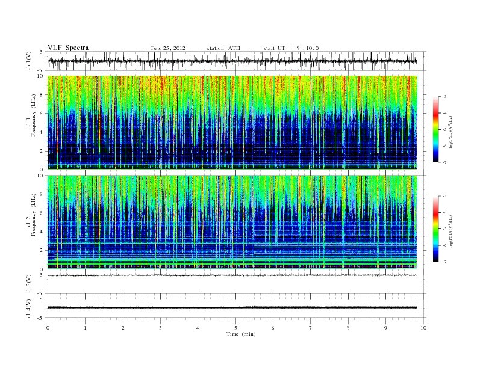Click the ch.2 spectrogram color scale bar
Viewport: 477px width, 368px height.
point(436,228)
